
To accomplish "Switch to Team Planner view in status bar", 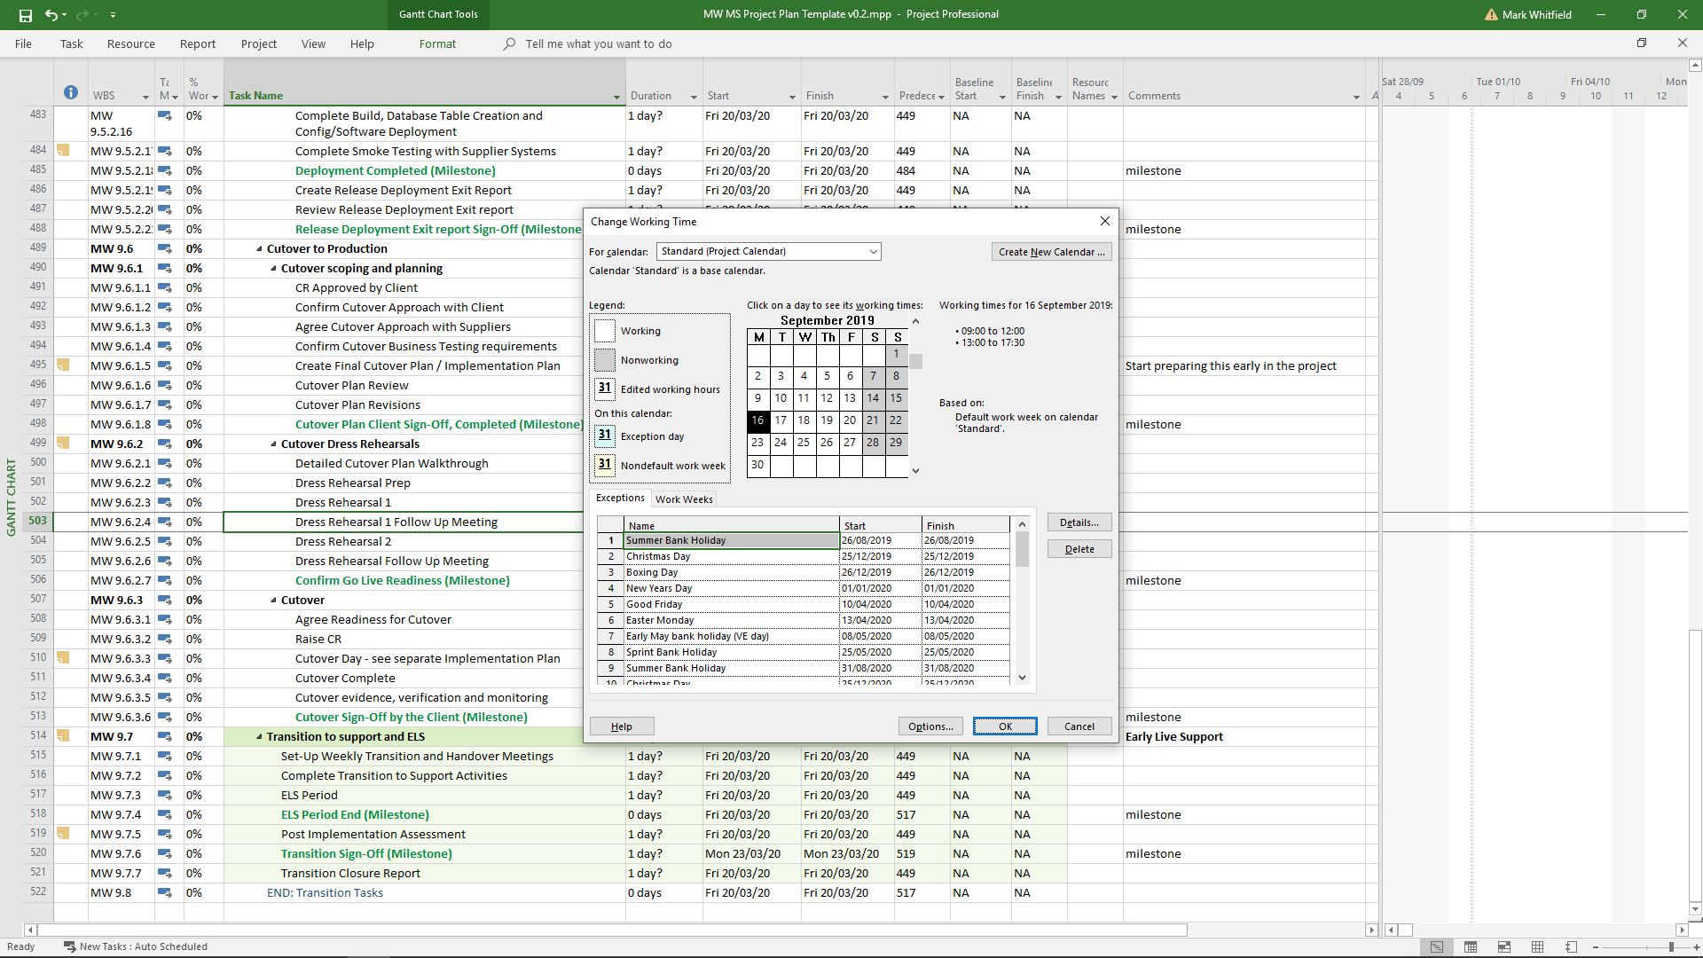I will 1504,947.
